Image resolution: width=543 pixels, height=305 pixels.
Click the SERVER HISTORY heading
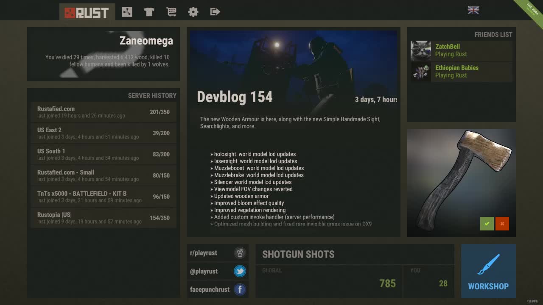click(x=152, y=96)
